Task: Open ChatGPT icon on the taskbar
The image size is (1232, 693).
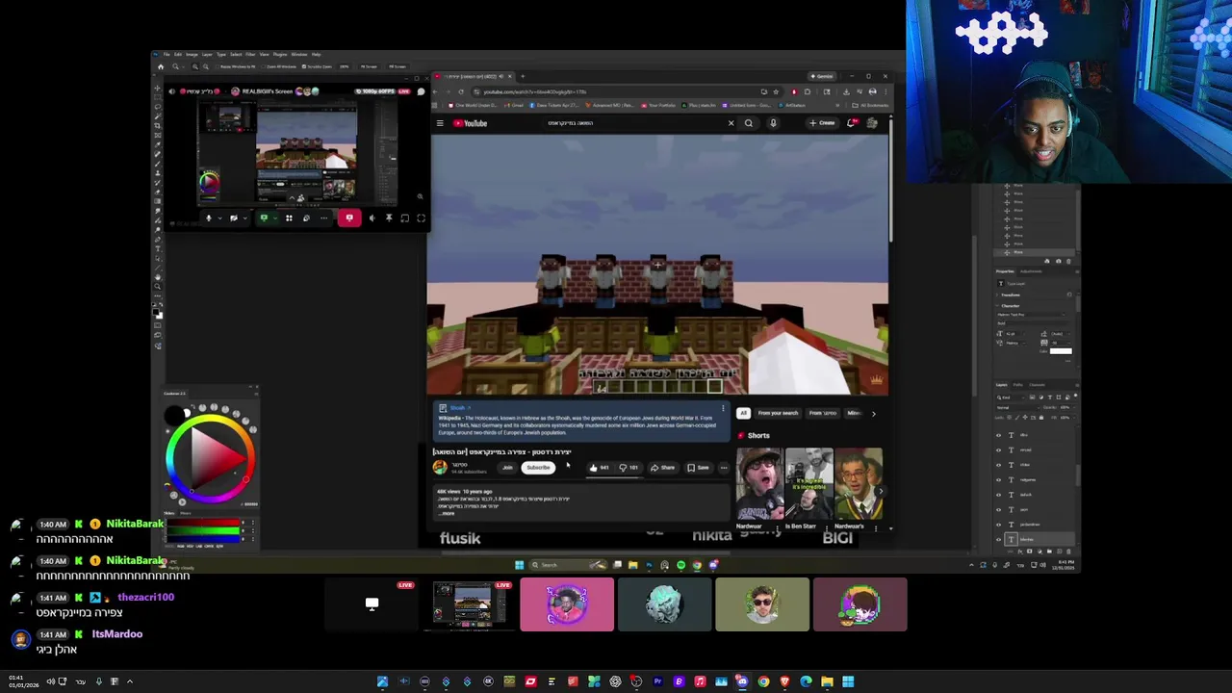Action: 615,681
